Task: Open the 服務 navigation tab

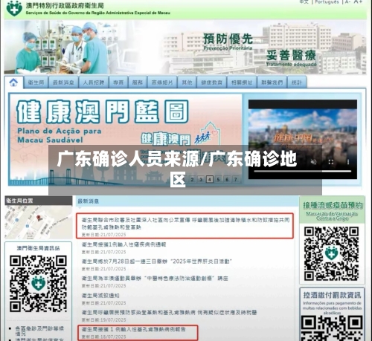Action: coord(138,82)
